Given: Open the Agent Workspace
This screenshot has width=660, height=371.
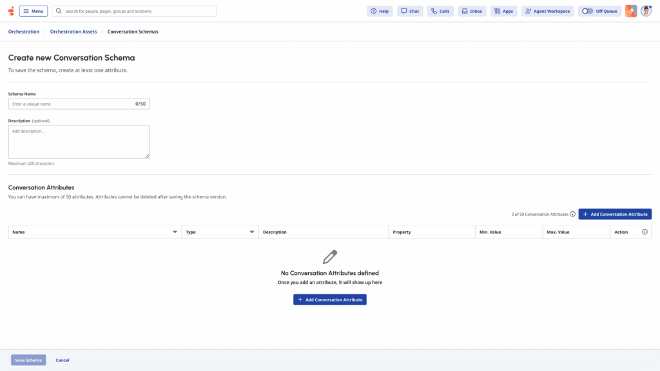Looking at the screenshot, I should tap(547, 11).
